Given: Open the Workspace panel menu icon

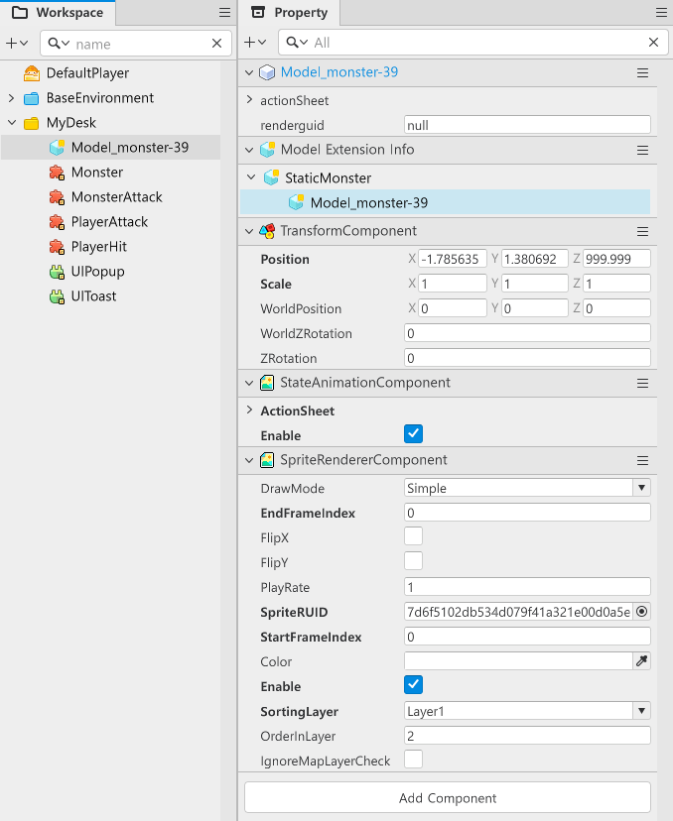Looking at the screenshot, I should point(224,13).
